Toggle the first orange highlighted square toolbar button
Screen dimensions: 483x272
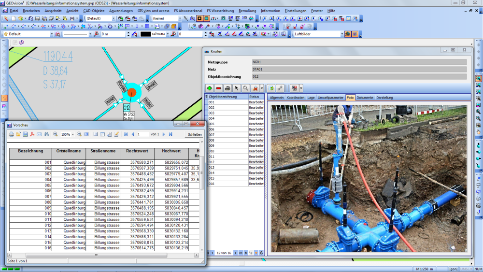pos(199,18)
